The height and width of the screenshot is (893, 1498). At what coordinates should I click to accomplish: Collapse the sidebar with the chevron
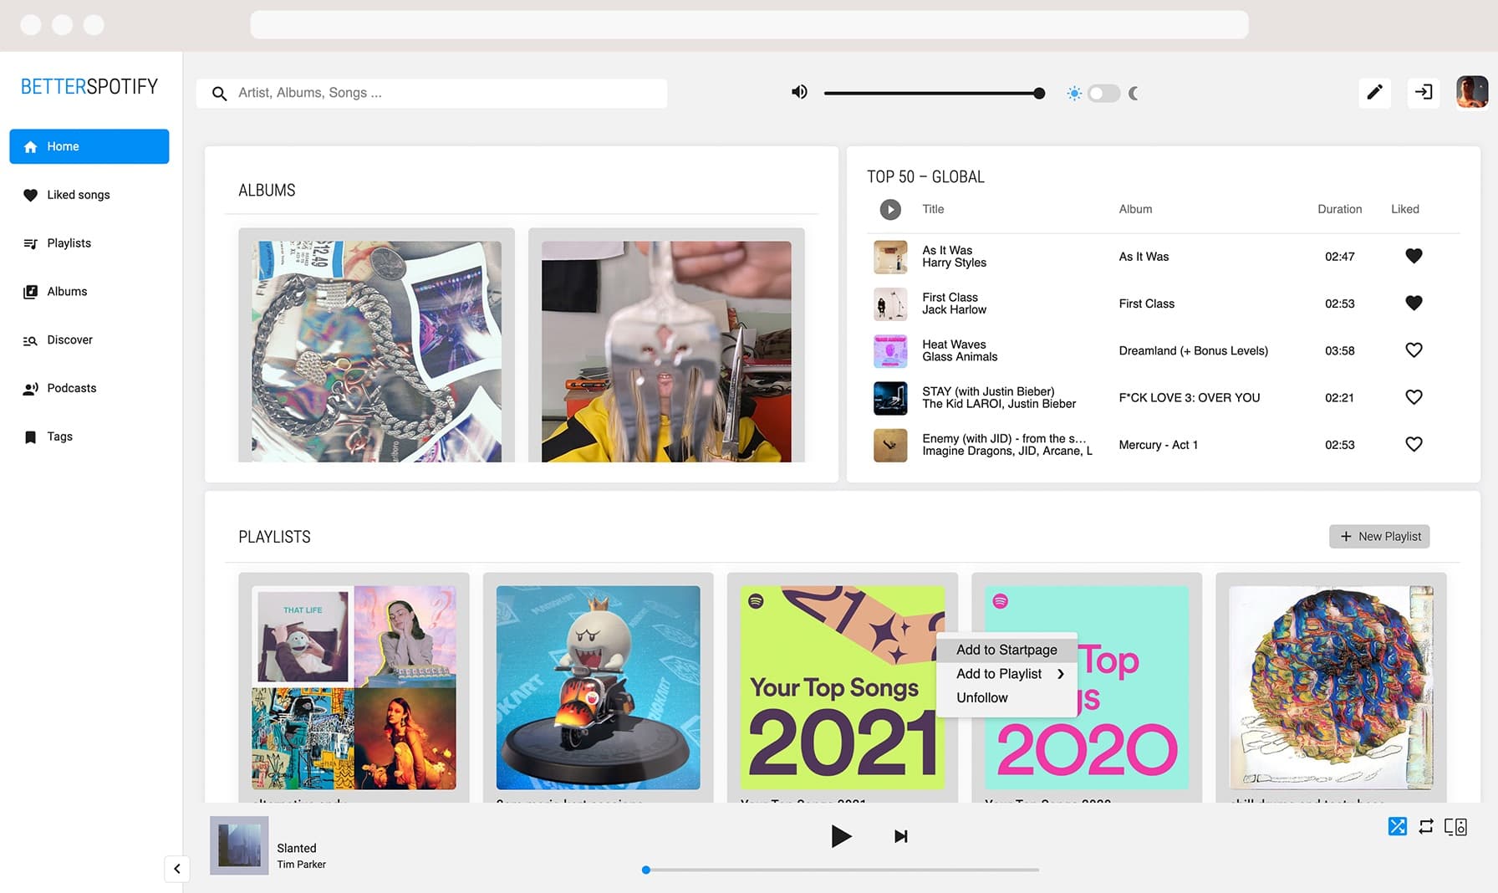[177, 869]
